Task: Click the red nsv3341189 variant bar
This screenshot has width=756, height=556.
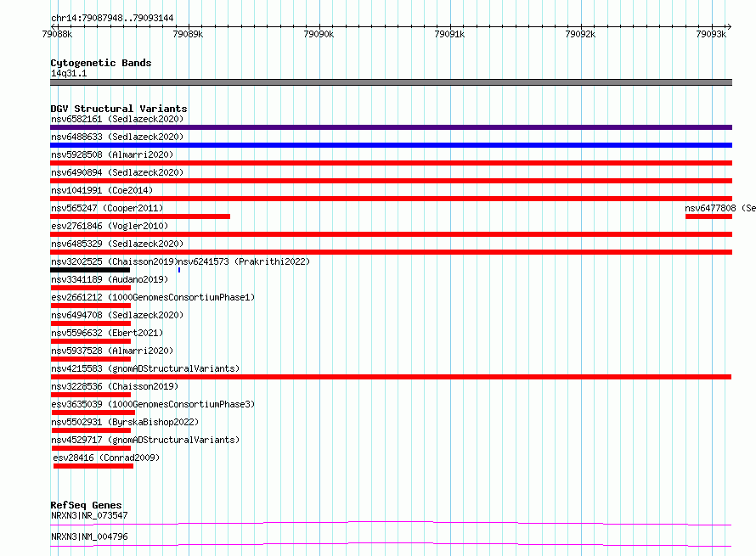Action: pos(91,288)
